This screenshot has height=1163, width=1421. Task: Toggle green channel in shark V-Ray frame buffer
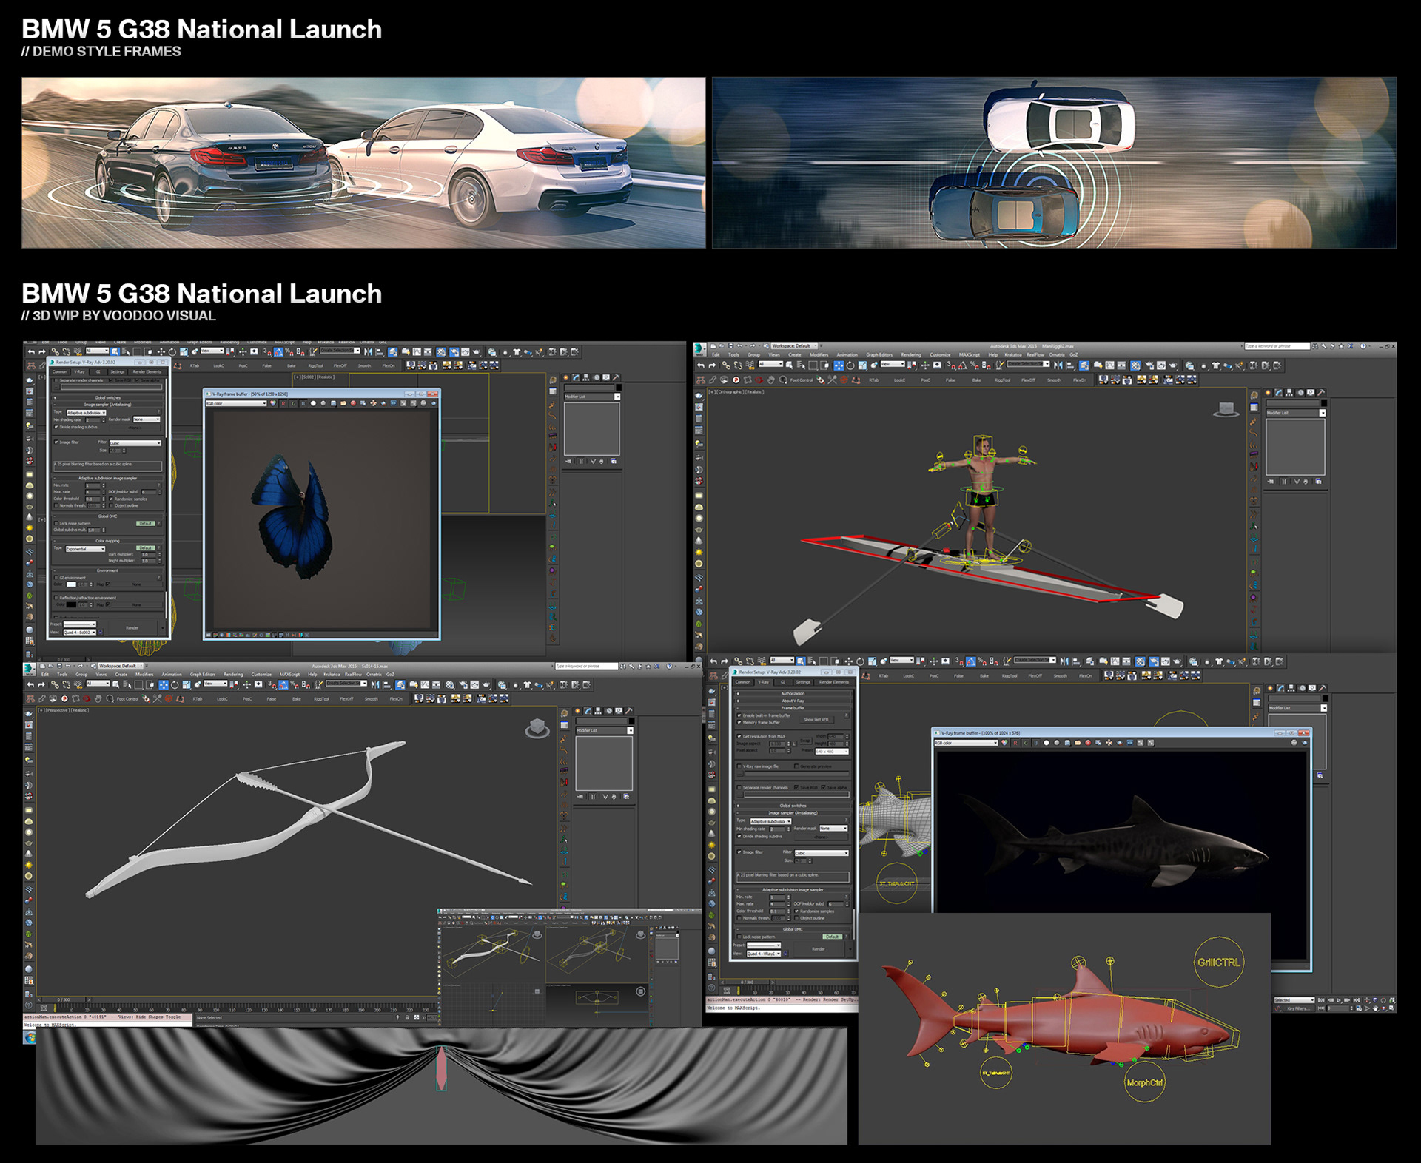(x=1026, y=743)
